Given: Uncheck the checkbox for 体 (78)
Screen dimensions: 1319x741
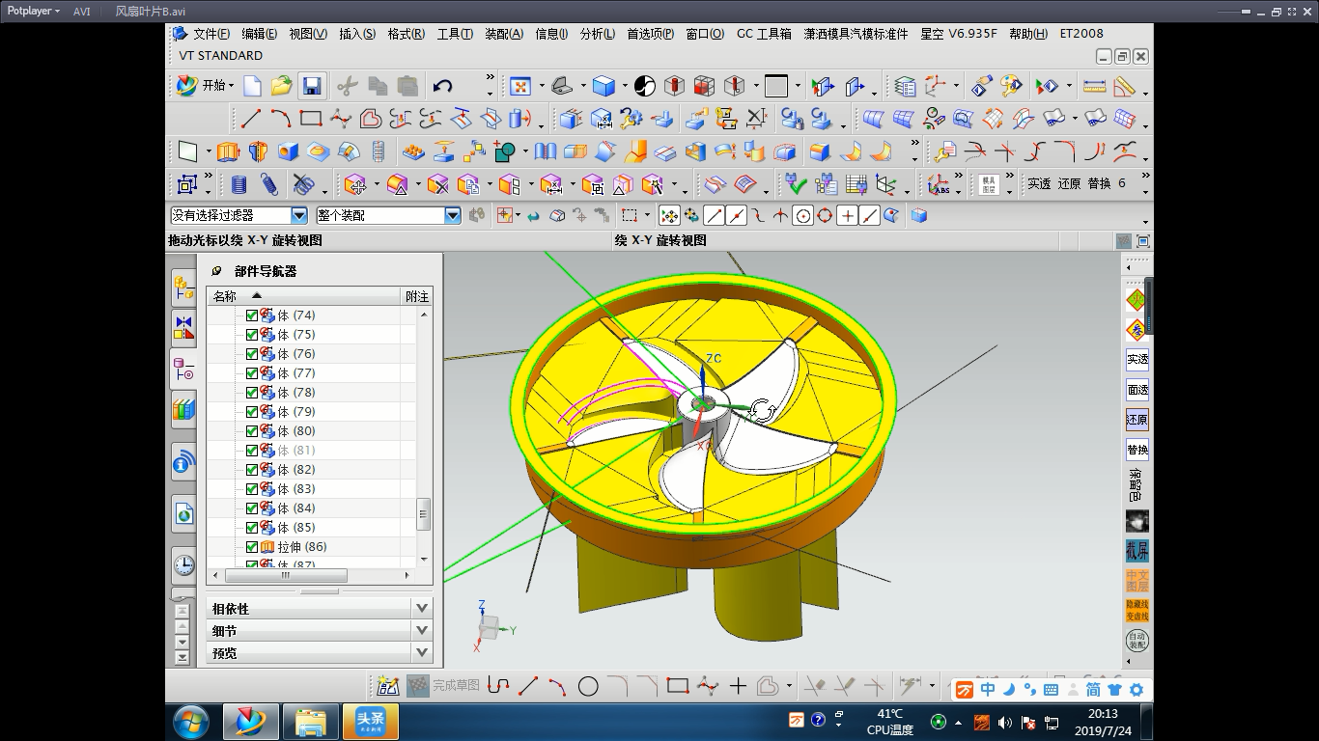Looking at the screenshot, I should coord(252,393).
